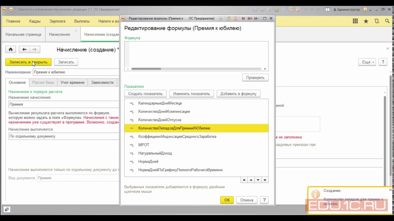Switch to Начальная страница tab
Viewport: 394px width, 221px height.
[23, 34]
